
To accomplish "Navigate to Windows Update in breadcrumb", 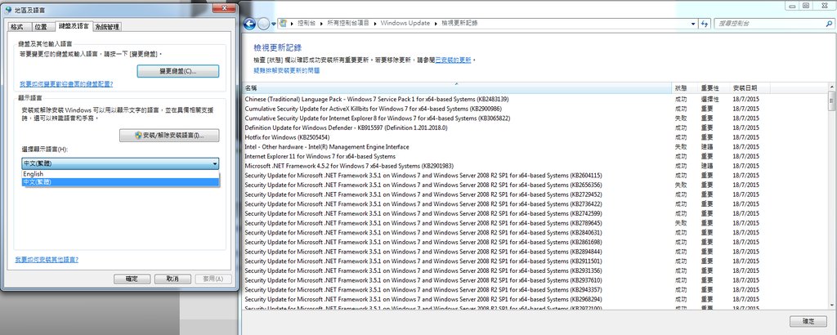I will point(405,24).
